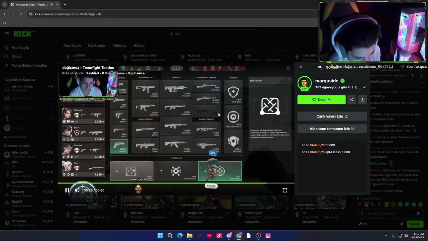Reload the browser page
The height and width of the screenshot is (241, 428).
coord(21,14)
